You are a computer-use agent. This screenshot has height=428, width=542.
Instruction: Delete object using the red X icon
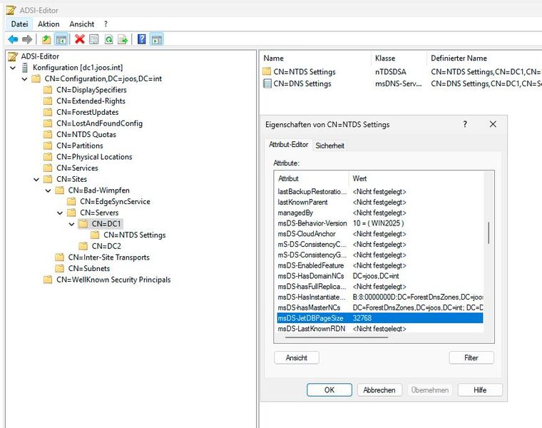click(80, 39)
